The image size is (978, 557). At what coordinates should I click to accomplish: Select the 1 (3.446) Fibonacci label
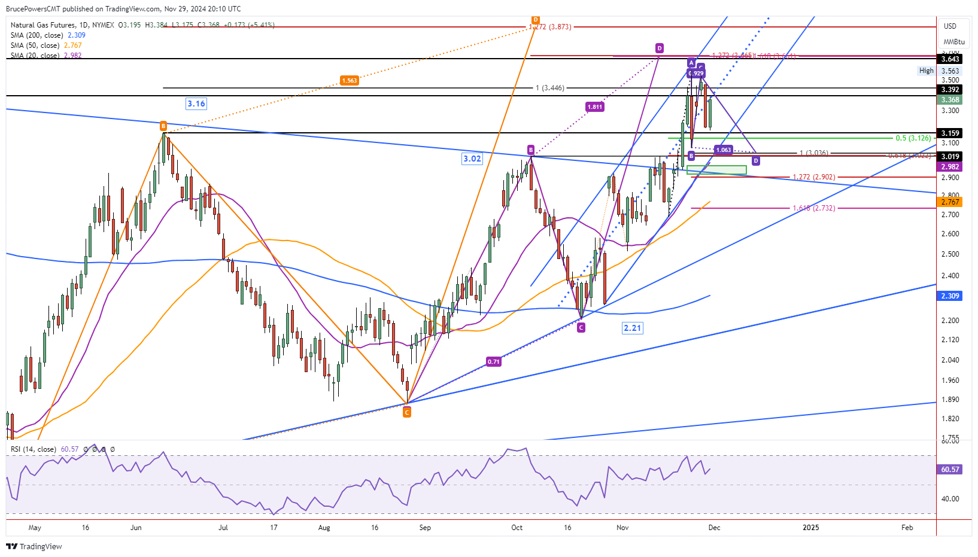pos(550,88)
